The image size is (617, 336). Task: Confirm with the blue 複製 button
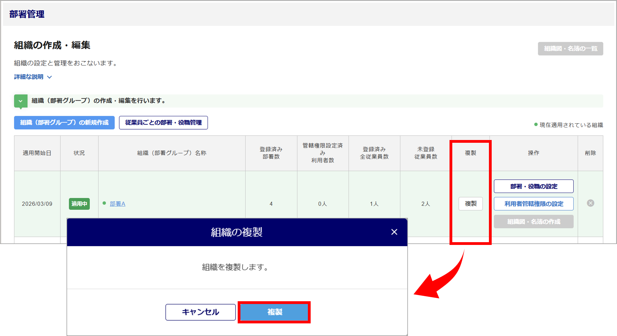click(x=274, y=312)
